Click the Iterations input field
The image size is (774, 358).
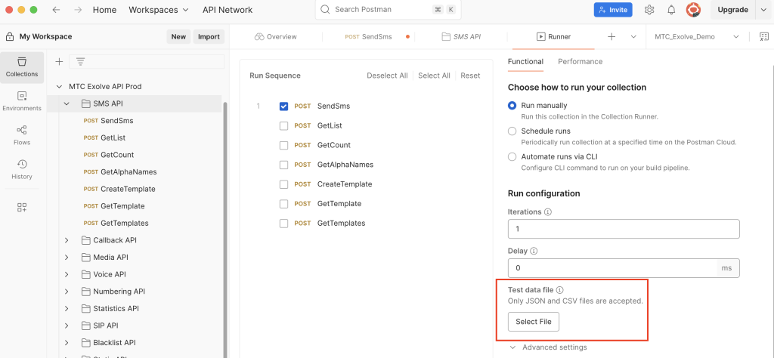pos(624,229)
